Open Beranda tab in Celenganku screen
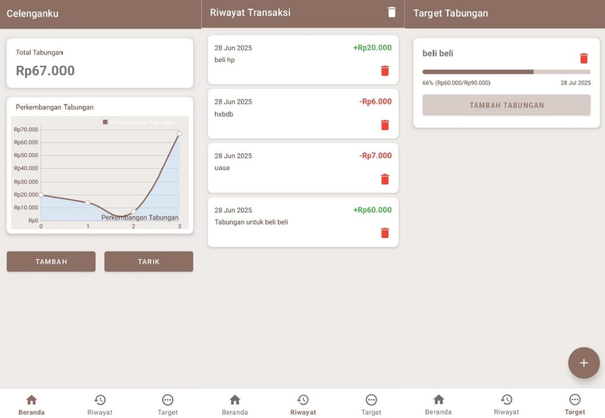The image size is (605, 418). tap(31, 405)
